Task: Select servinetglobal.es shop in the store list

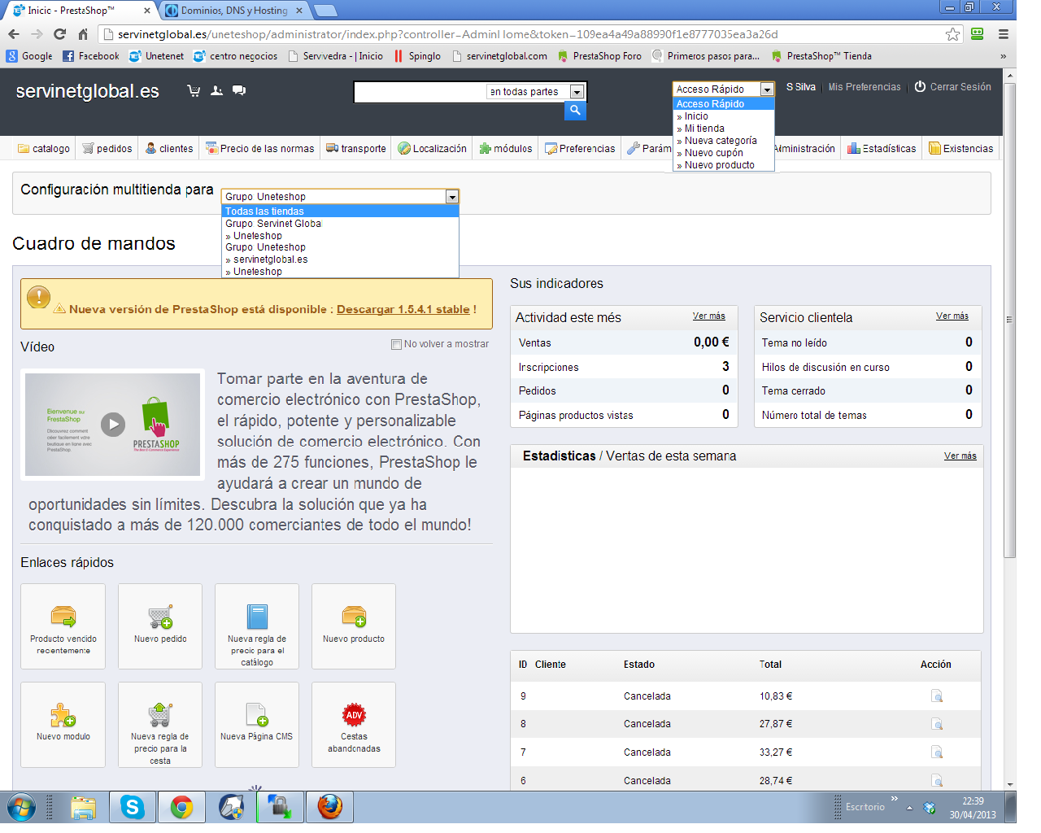Action: click(x=340, y=259)
